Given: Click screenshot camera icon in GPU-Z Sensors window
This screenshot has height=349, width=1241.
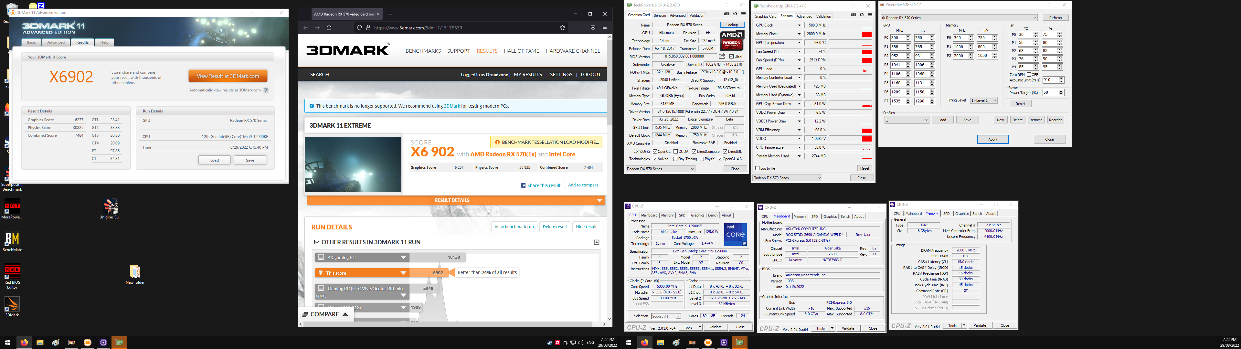Looking at the screenshot, I should tap(854, 15).
